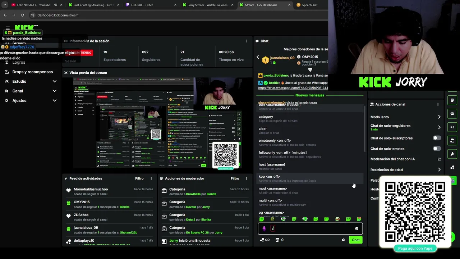Viewport: 460px width, 259px height.
Task: Open Moderación del chat con IA external link
Action: 439,159
